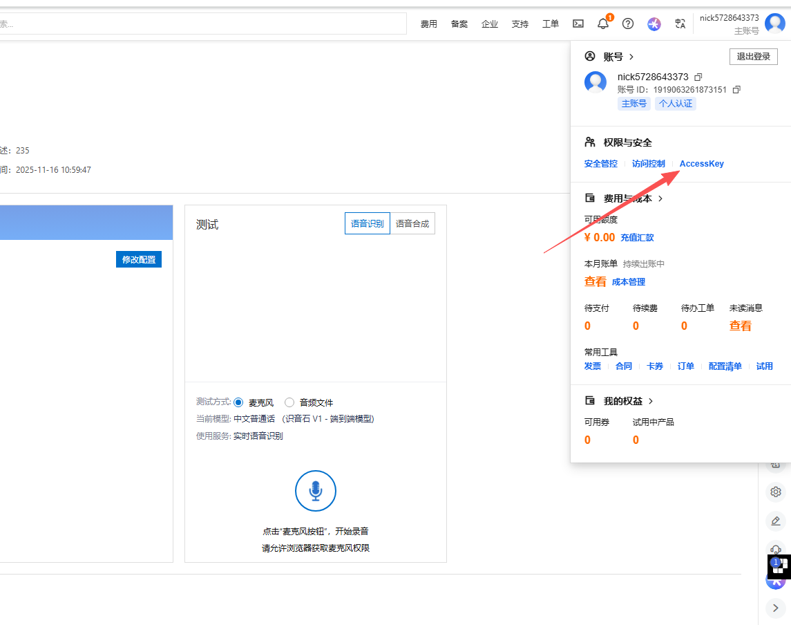Click the notification bell icon
791x625 pixels.
(603, 24)
